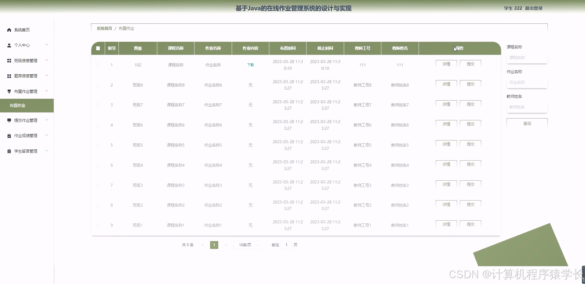Screen dimensions: 585x284
Task: Click the clipboard icon beside 作业成绩管理
Action: tap(9, 136)
